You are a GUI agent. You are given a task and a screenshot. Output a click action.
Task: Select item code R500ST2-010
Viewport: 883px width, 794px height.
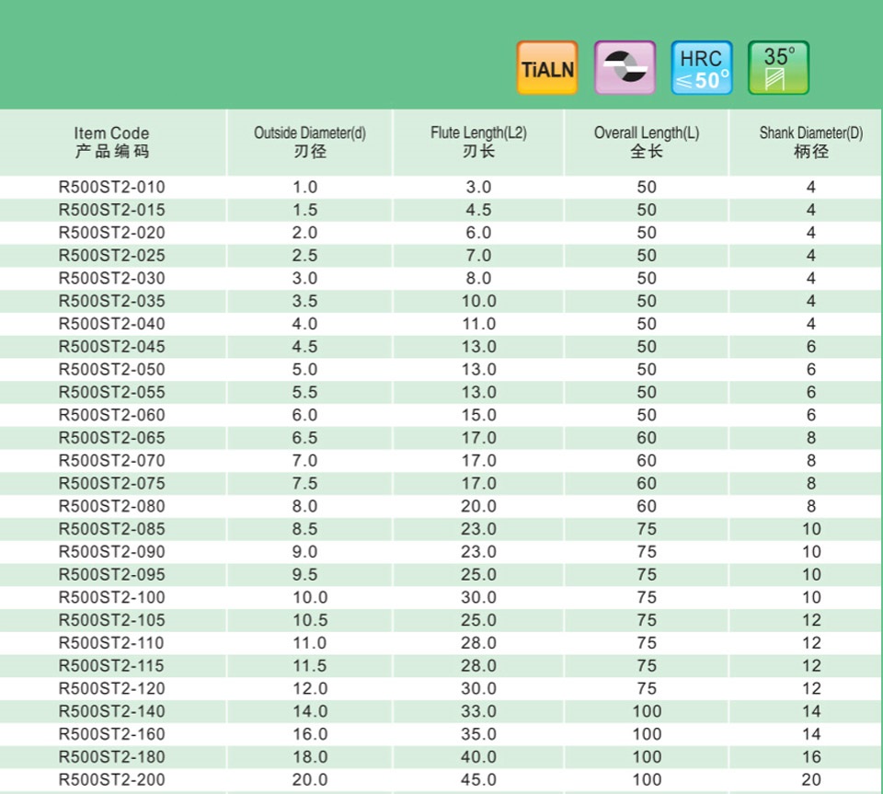click(x=112, y=187)
